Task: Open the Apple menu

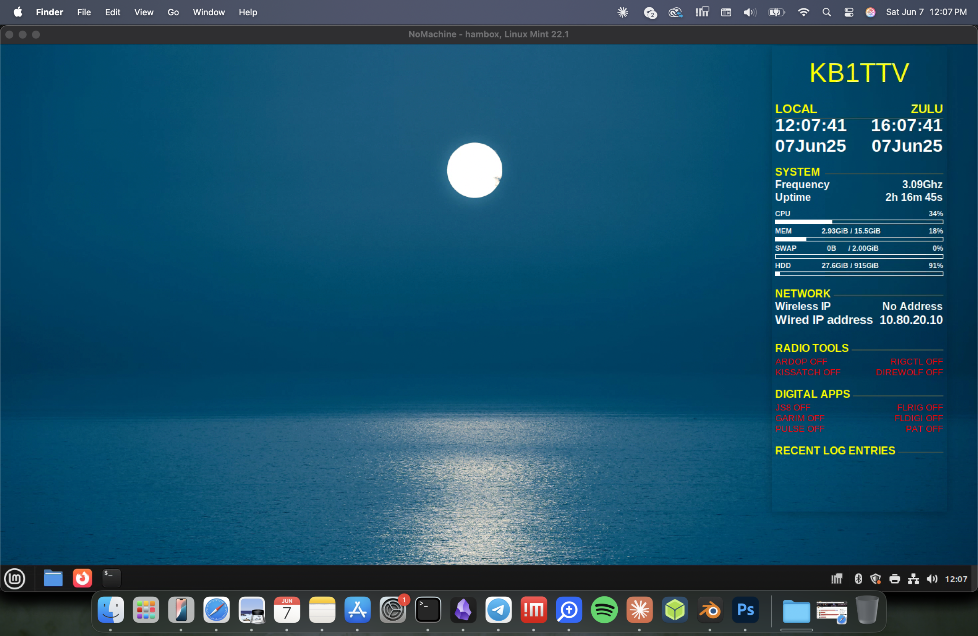Action: 18,12
